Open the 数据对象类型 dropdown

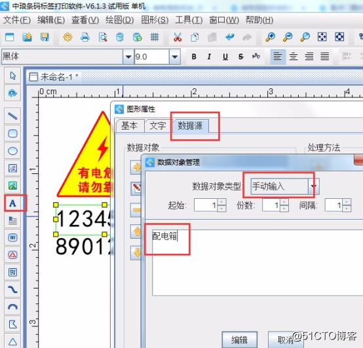tap(314, 186)
